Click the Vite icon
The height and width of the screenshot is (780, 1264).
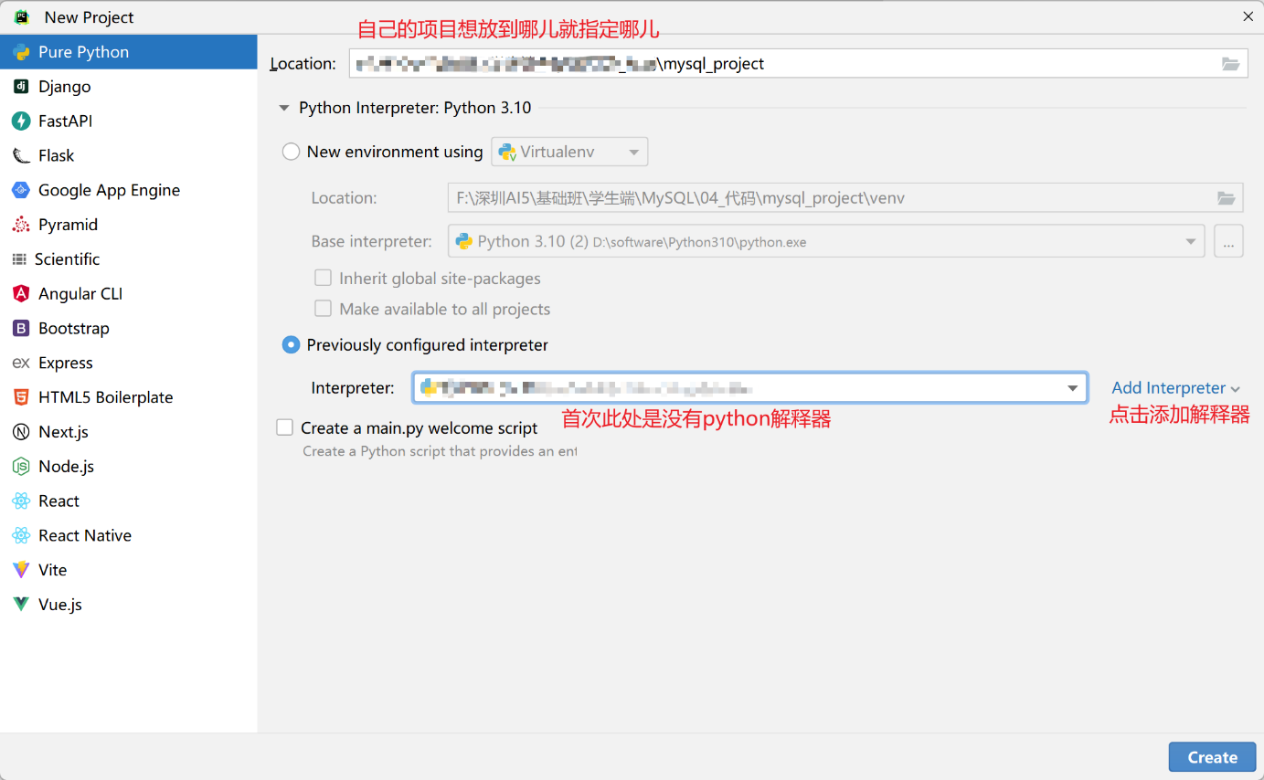21,570
